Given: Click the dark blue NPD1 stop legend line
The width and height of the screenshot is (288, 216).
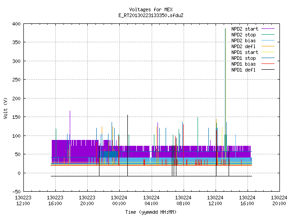Looking at the screenshot, I should pos(268,58).
